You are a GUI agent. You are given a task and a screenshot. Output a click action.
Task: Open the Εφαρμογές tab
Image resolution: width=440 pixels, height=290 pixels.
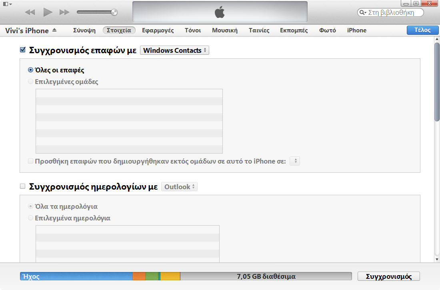158,30
